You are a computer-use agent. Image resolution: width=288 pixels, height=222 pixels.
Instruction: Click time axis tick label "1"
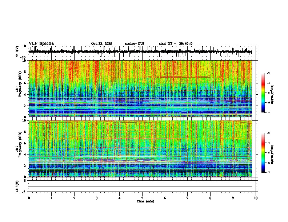51,198
